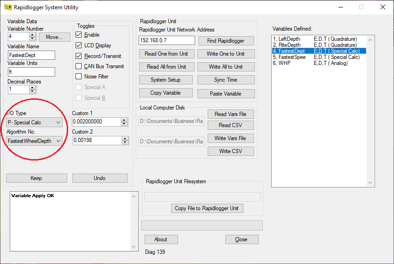Click the Sync Time button
The width and height of the screenshot is (394, 264).
[x=226, y=80]
